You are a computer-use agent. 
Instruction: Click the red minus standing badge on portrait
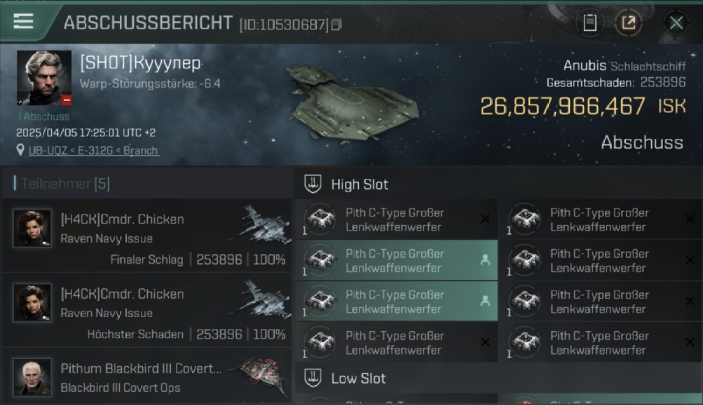pos(66,100)
